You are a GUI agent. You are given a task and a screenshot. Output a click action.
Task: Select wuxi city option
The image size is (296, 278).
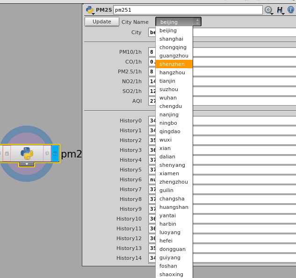(174, 140)
